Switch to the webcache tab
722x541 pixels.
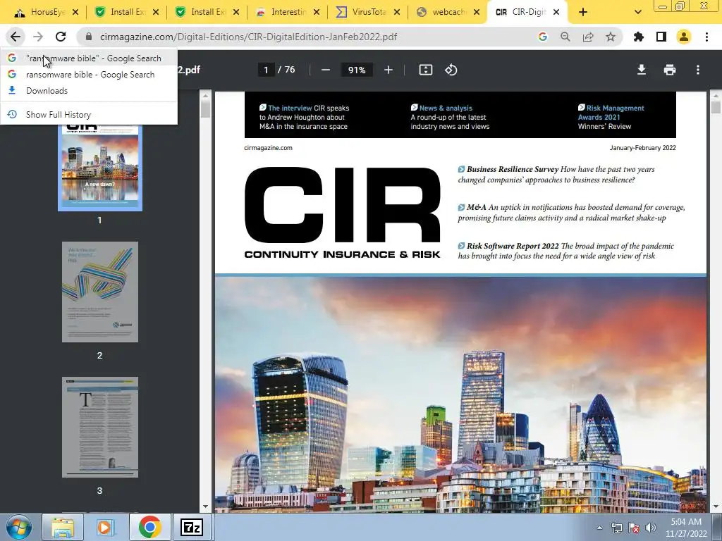[x=448, y=12]
